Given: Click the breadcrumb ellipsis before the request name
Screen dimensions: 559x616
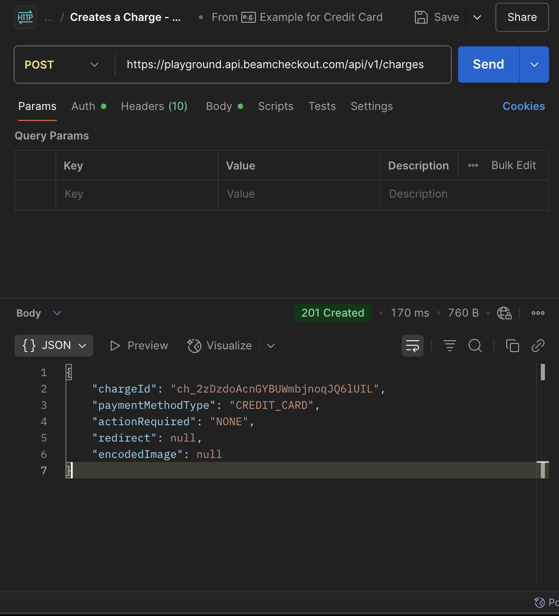Looking at the screenshot, I should pyautogui.click(x=49, y=18).
